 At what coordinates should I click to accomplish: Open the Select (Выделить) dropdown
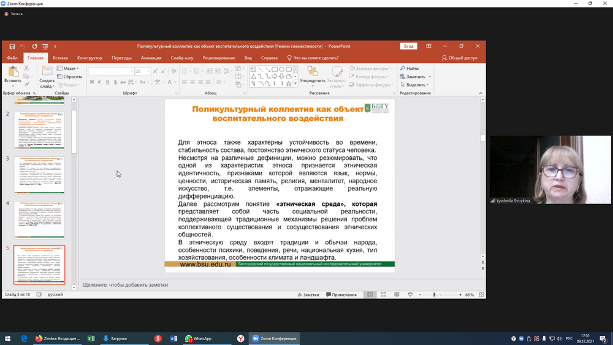coord(415,85)
